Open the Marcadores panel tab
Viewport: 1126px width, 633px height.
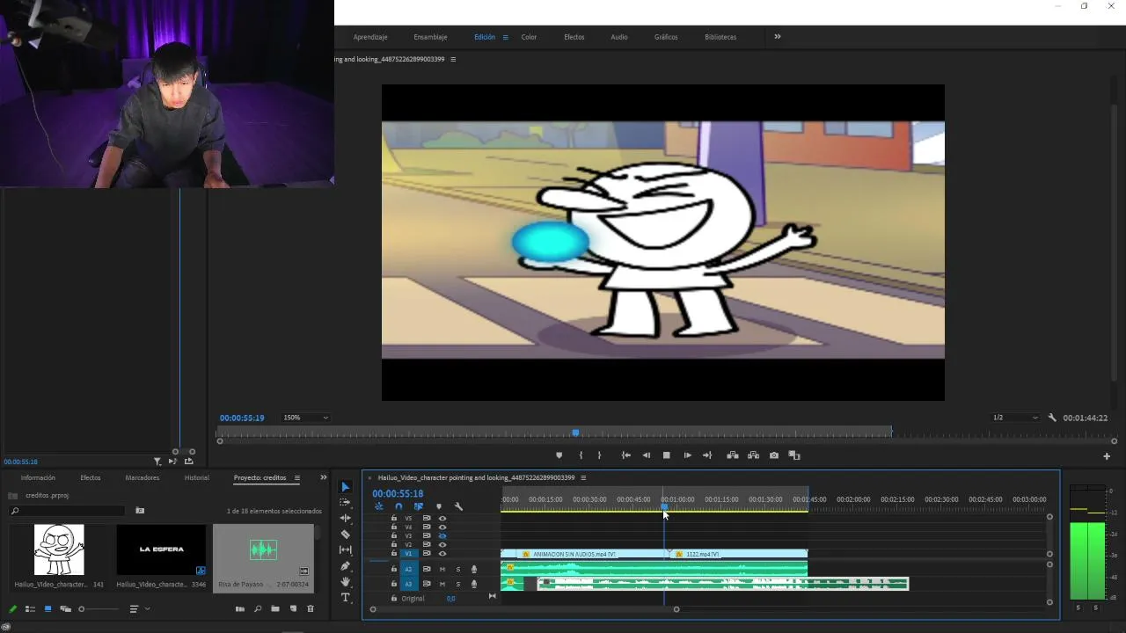[143, 477]
